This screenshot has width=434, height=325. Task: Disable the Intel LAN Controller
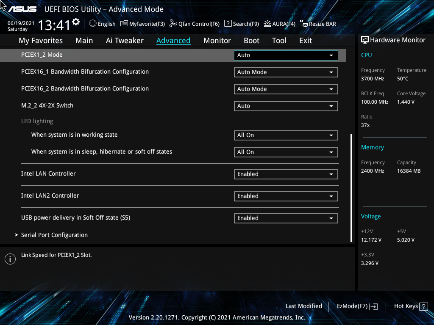[286, 174]
